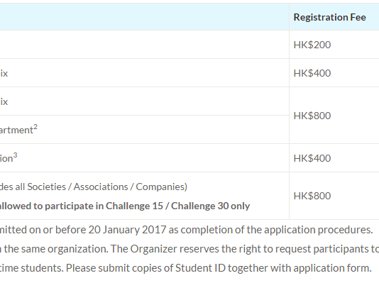Click the blank light-blue header cell
This screenshot has height=283, width=379.
145,17
